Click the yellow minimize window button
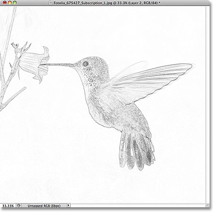213x212 pixels. (10, 2)
